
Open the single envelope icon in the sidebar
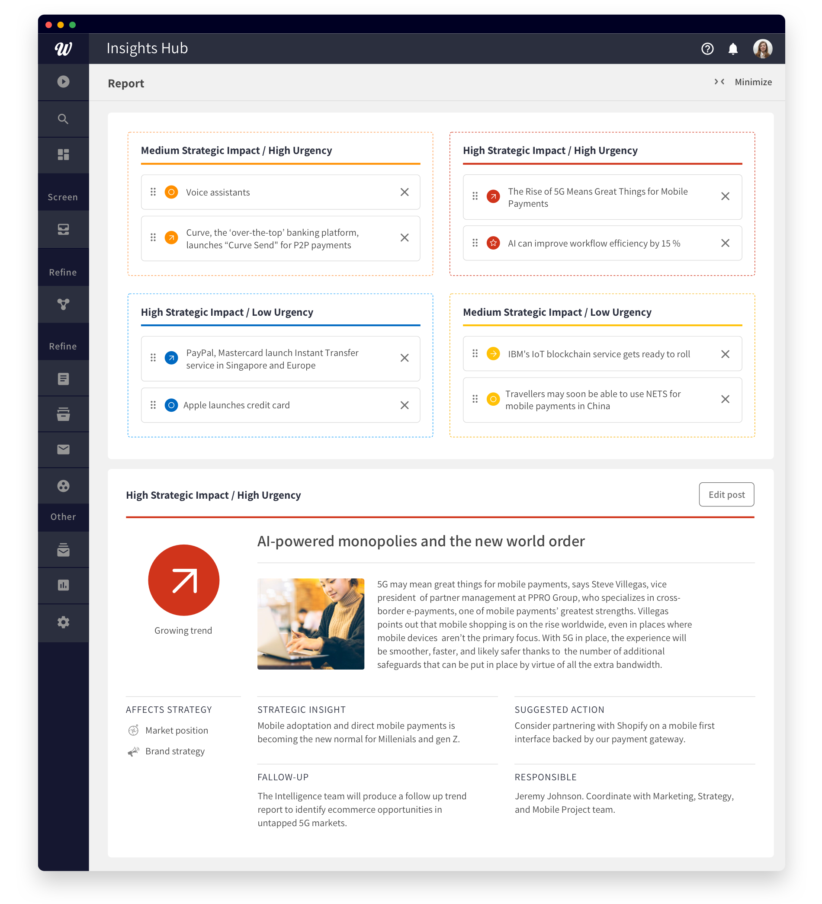pos(63,449)
